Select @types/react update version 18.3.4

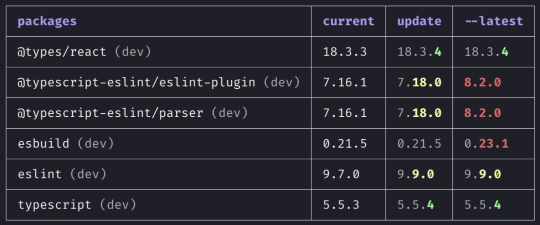419,52
